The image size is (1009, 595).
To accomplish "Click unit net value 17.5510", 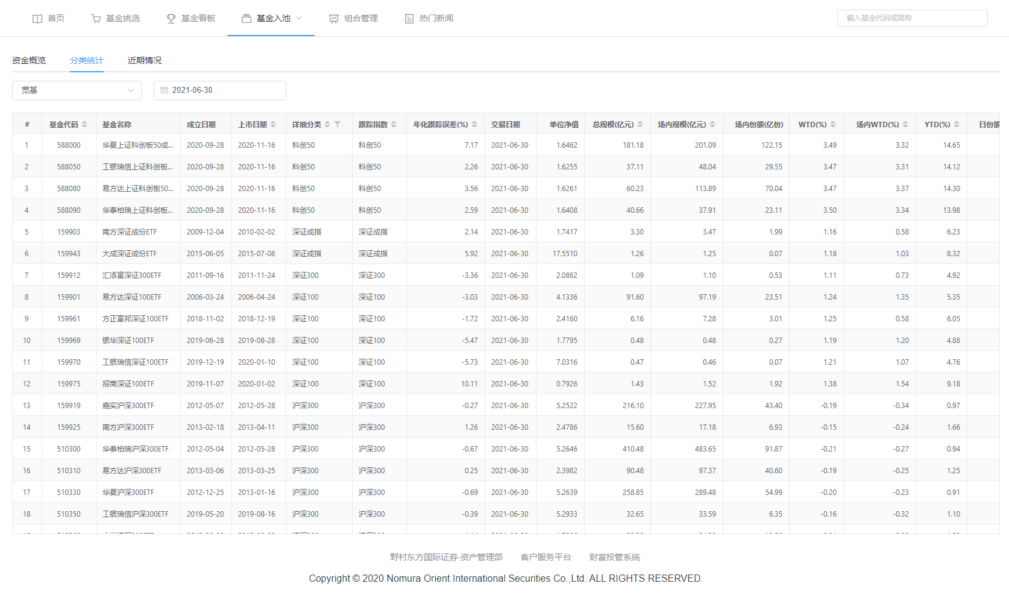I will pos(565,254).
